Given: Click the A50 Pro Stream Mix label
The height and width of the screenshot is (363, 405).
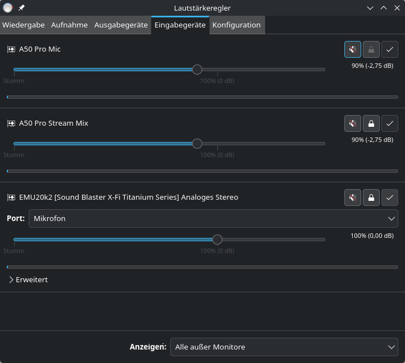Looking at the screenshot, I should point(53,123).
